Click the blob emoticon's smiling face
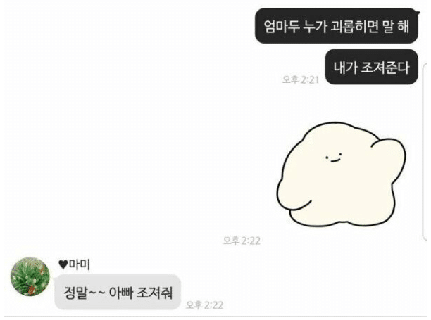Screen dimensions: 431x320 coord(333,158)
